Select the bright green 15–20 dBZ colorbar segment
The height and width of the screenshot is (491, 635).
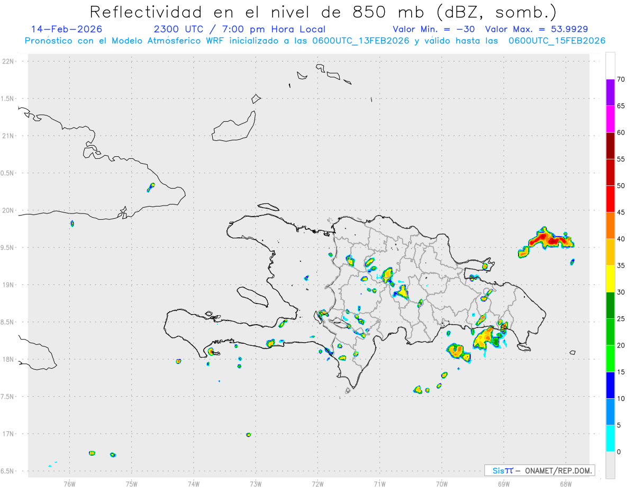(x=610, y=359)
